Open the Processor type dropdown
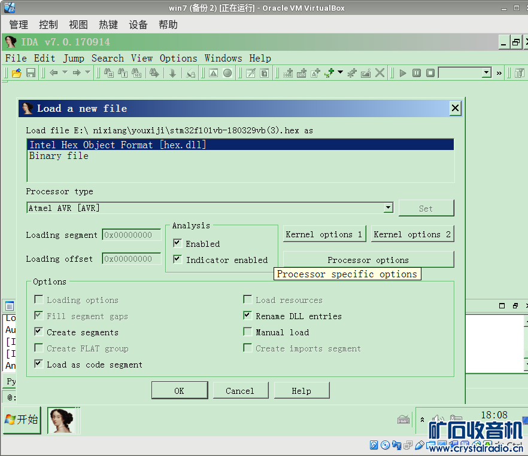Image resolution: width=528 pixels, height=456 pixels. point(389,207)
